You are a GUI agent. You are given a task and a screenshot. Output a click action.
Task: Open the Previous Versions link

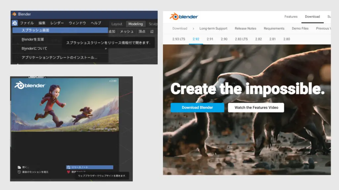[323, 28]
